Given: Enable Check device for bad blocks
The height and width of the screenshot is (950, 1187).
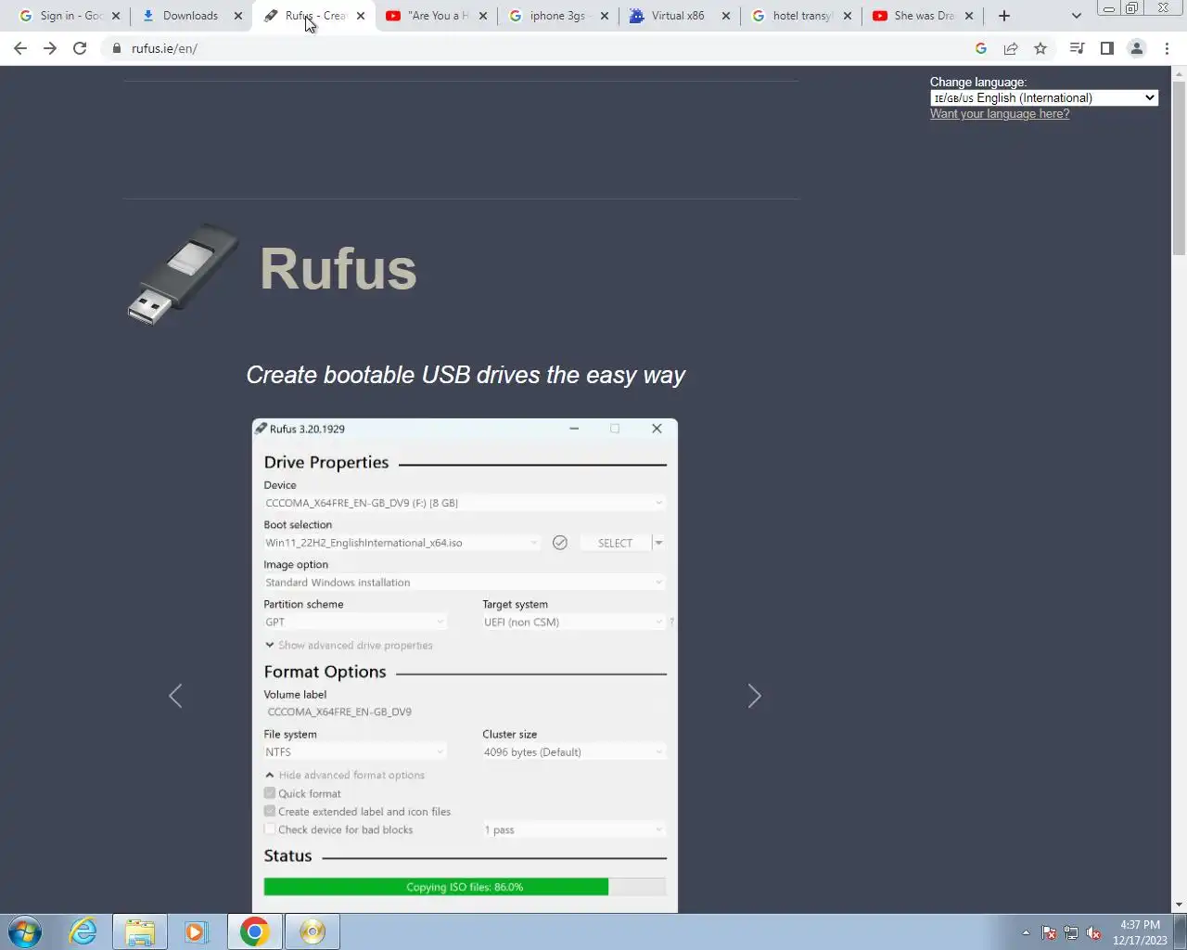Looking at the screenshot, I should point(270,829).
